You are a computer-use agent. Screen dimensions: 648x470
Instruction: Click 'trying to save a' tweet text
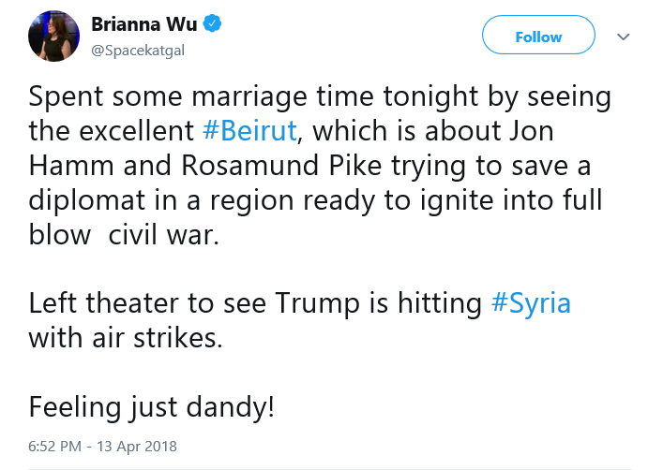491,167
